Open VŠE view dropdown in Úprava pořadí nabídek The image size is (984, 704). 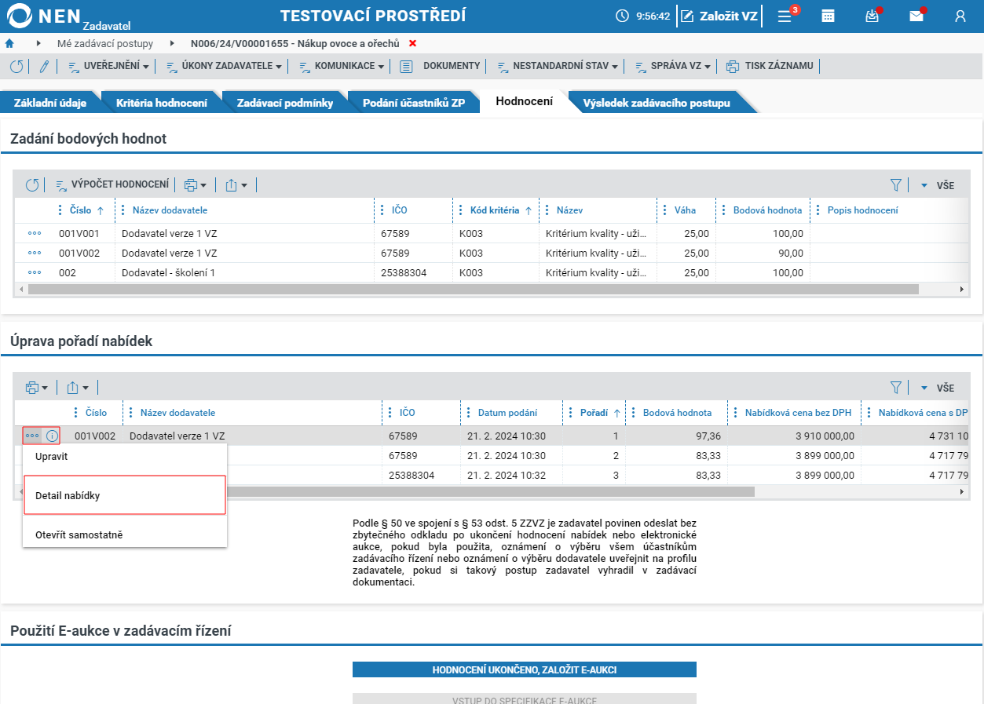[x=938, y=388]
